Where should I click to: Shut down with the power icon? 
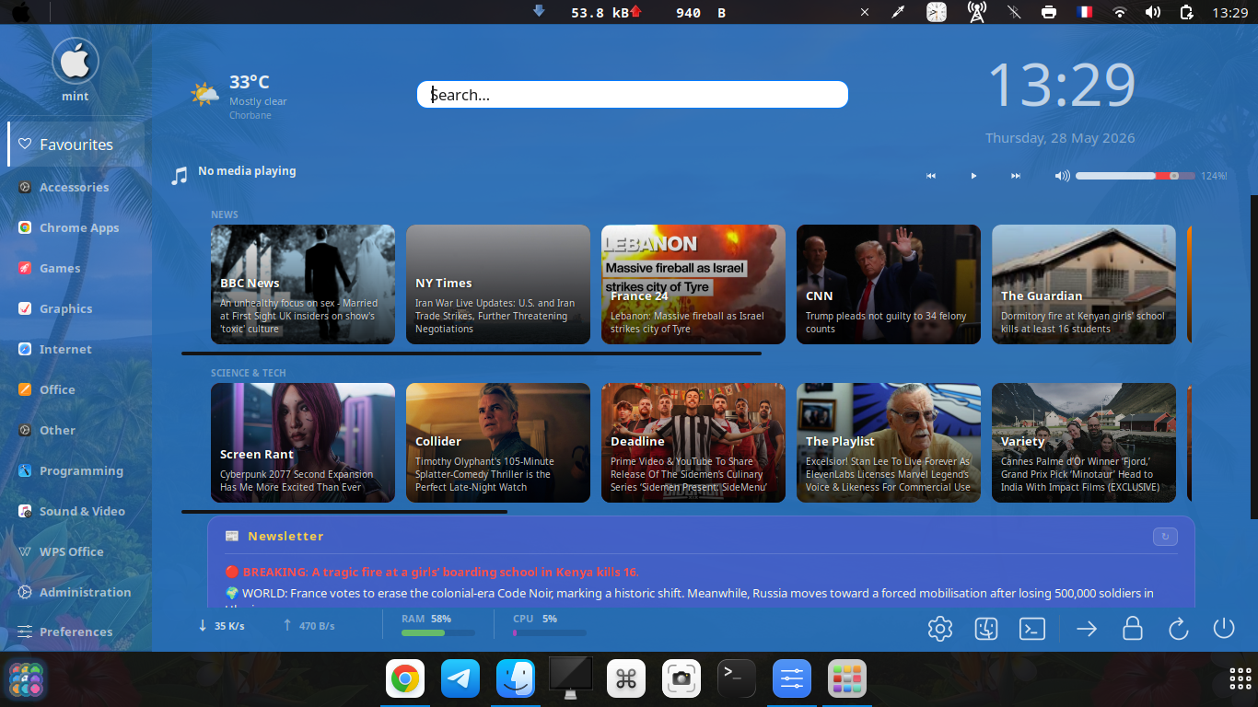pos(1223,629)
